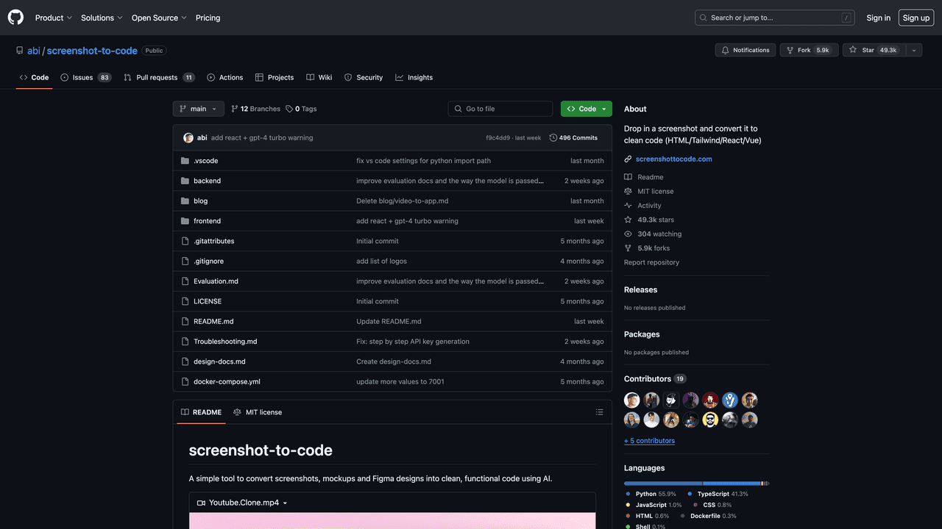Click the star icon in Star button
942x529 pixels.
click(853, 50)
